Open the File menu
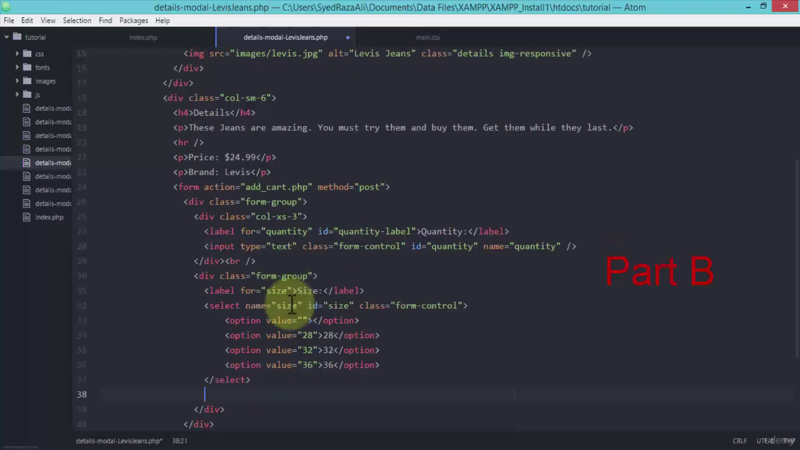This screenshot has width=800, height=450. click(x=9, y=20)
